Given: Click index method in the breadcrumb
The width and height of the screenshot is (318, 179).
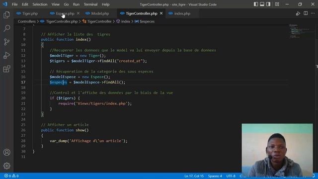Looking at the screenshot, I should (125, 21).
